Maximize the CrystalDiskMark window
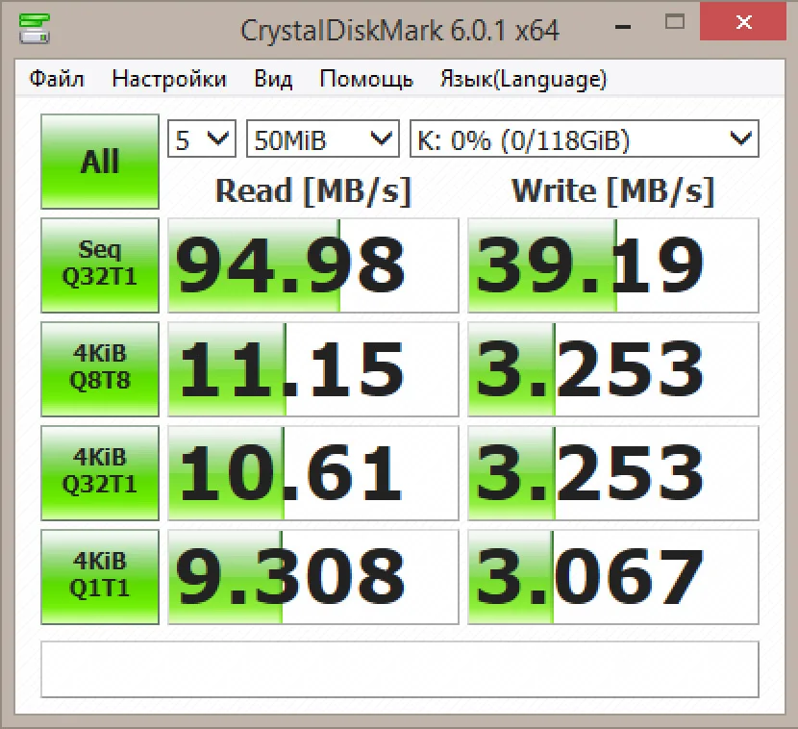 [x=675, y=22]
